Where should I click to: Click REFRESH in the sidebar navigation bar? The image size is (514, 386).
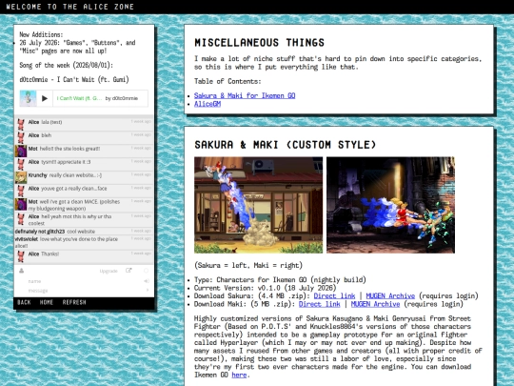74,302
